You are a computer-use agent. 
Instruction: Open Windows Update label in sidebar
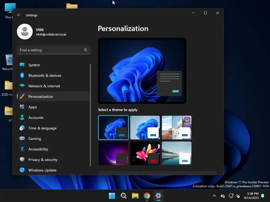click(x=42, y=170)
